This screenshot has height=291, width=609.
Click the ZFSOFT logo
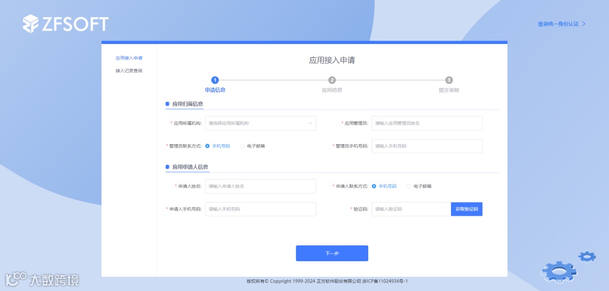[x=65, y=24]
